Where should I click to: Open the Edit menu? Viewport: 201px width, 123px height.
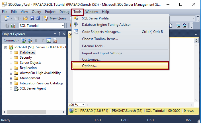click(x=14, y=12)
